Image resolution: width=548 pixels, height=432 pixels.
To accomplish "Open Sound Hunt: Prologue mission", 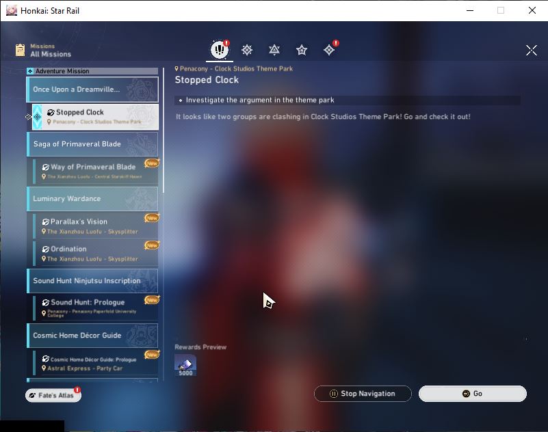I will (x=95, y=308).
